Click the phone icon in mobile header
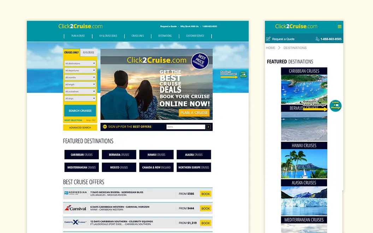 [317, 39]
